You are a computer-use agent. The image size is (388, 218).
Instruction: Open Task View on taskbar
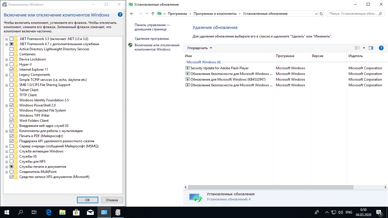coord(34,212)
